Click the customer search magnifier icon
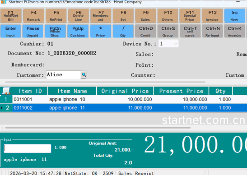 tap(84, 75)
